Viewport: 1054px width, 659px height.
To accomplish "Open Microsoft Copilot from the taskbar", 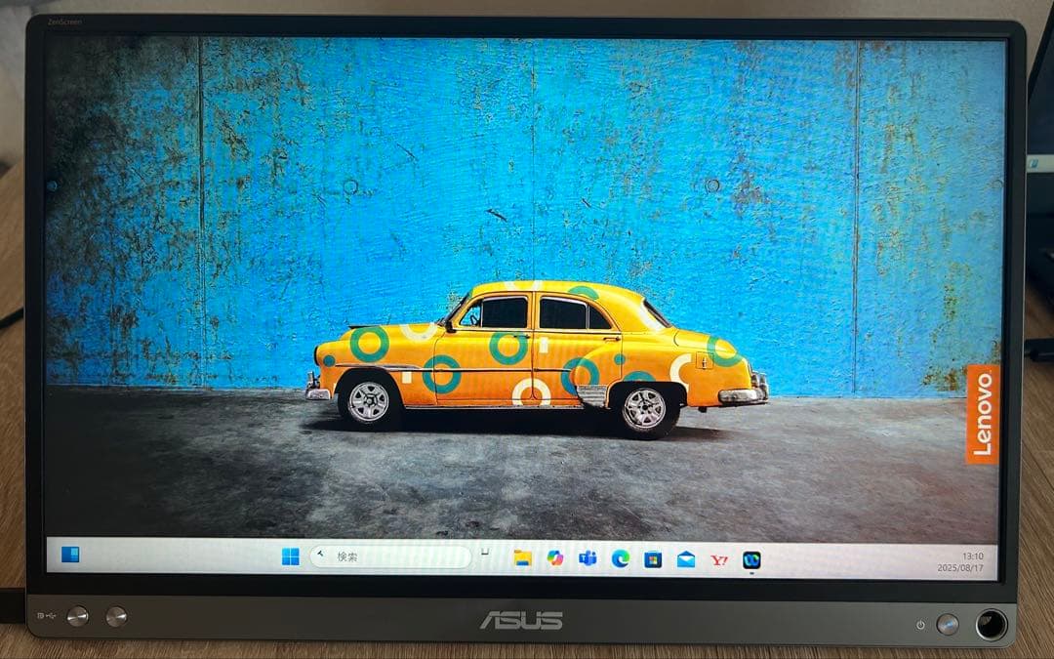I will click(555, 558).
